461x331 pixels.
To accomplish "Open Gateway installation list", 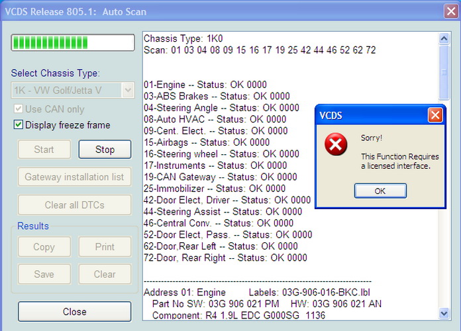I will pos(74,177).
